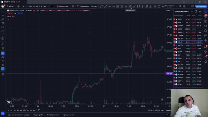Open the user profile avatar menu

coord(3,6)
